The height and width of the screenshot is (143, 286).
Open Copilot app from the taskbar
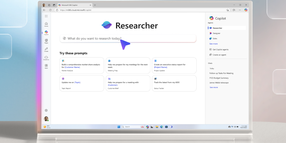[x=147, y=127]
